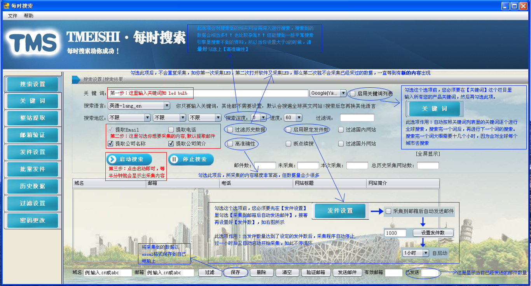Open the 帮助 menu

(29, 16)
